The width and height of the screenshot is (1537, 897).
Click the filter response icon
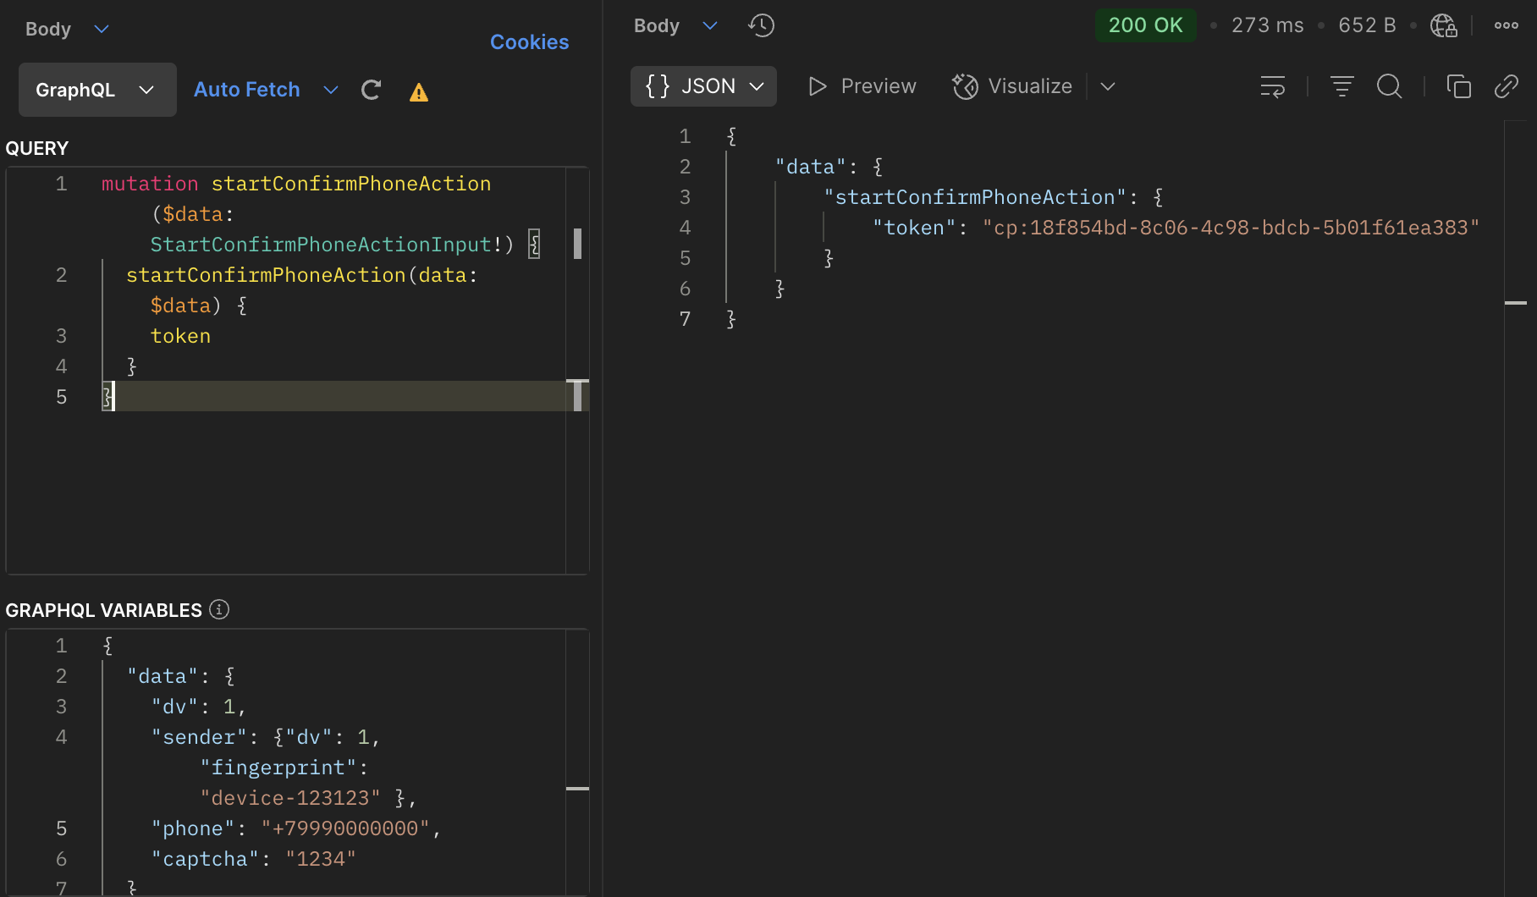point(1341,86)
